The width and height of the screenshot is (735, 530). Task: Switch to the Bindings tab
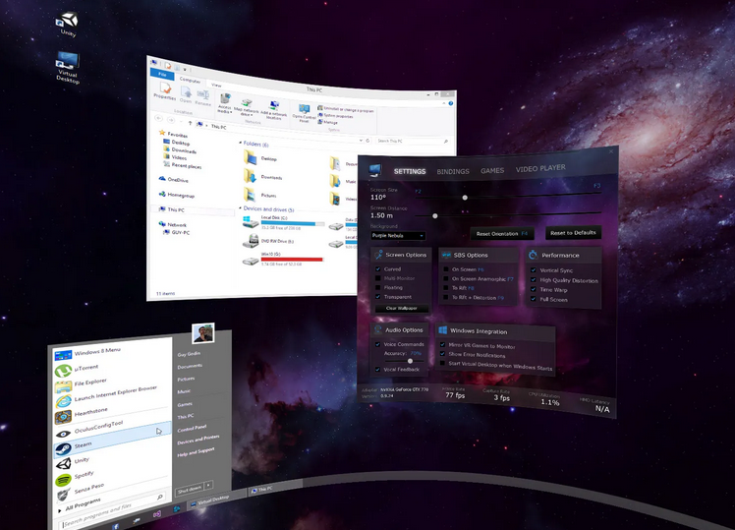[453, 171]
